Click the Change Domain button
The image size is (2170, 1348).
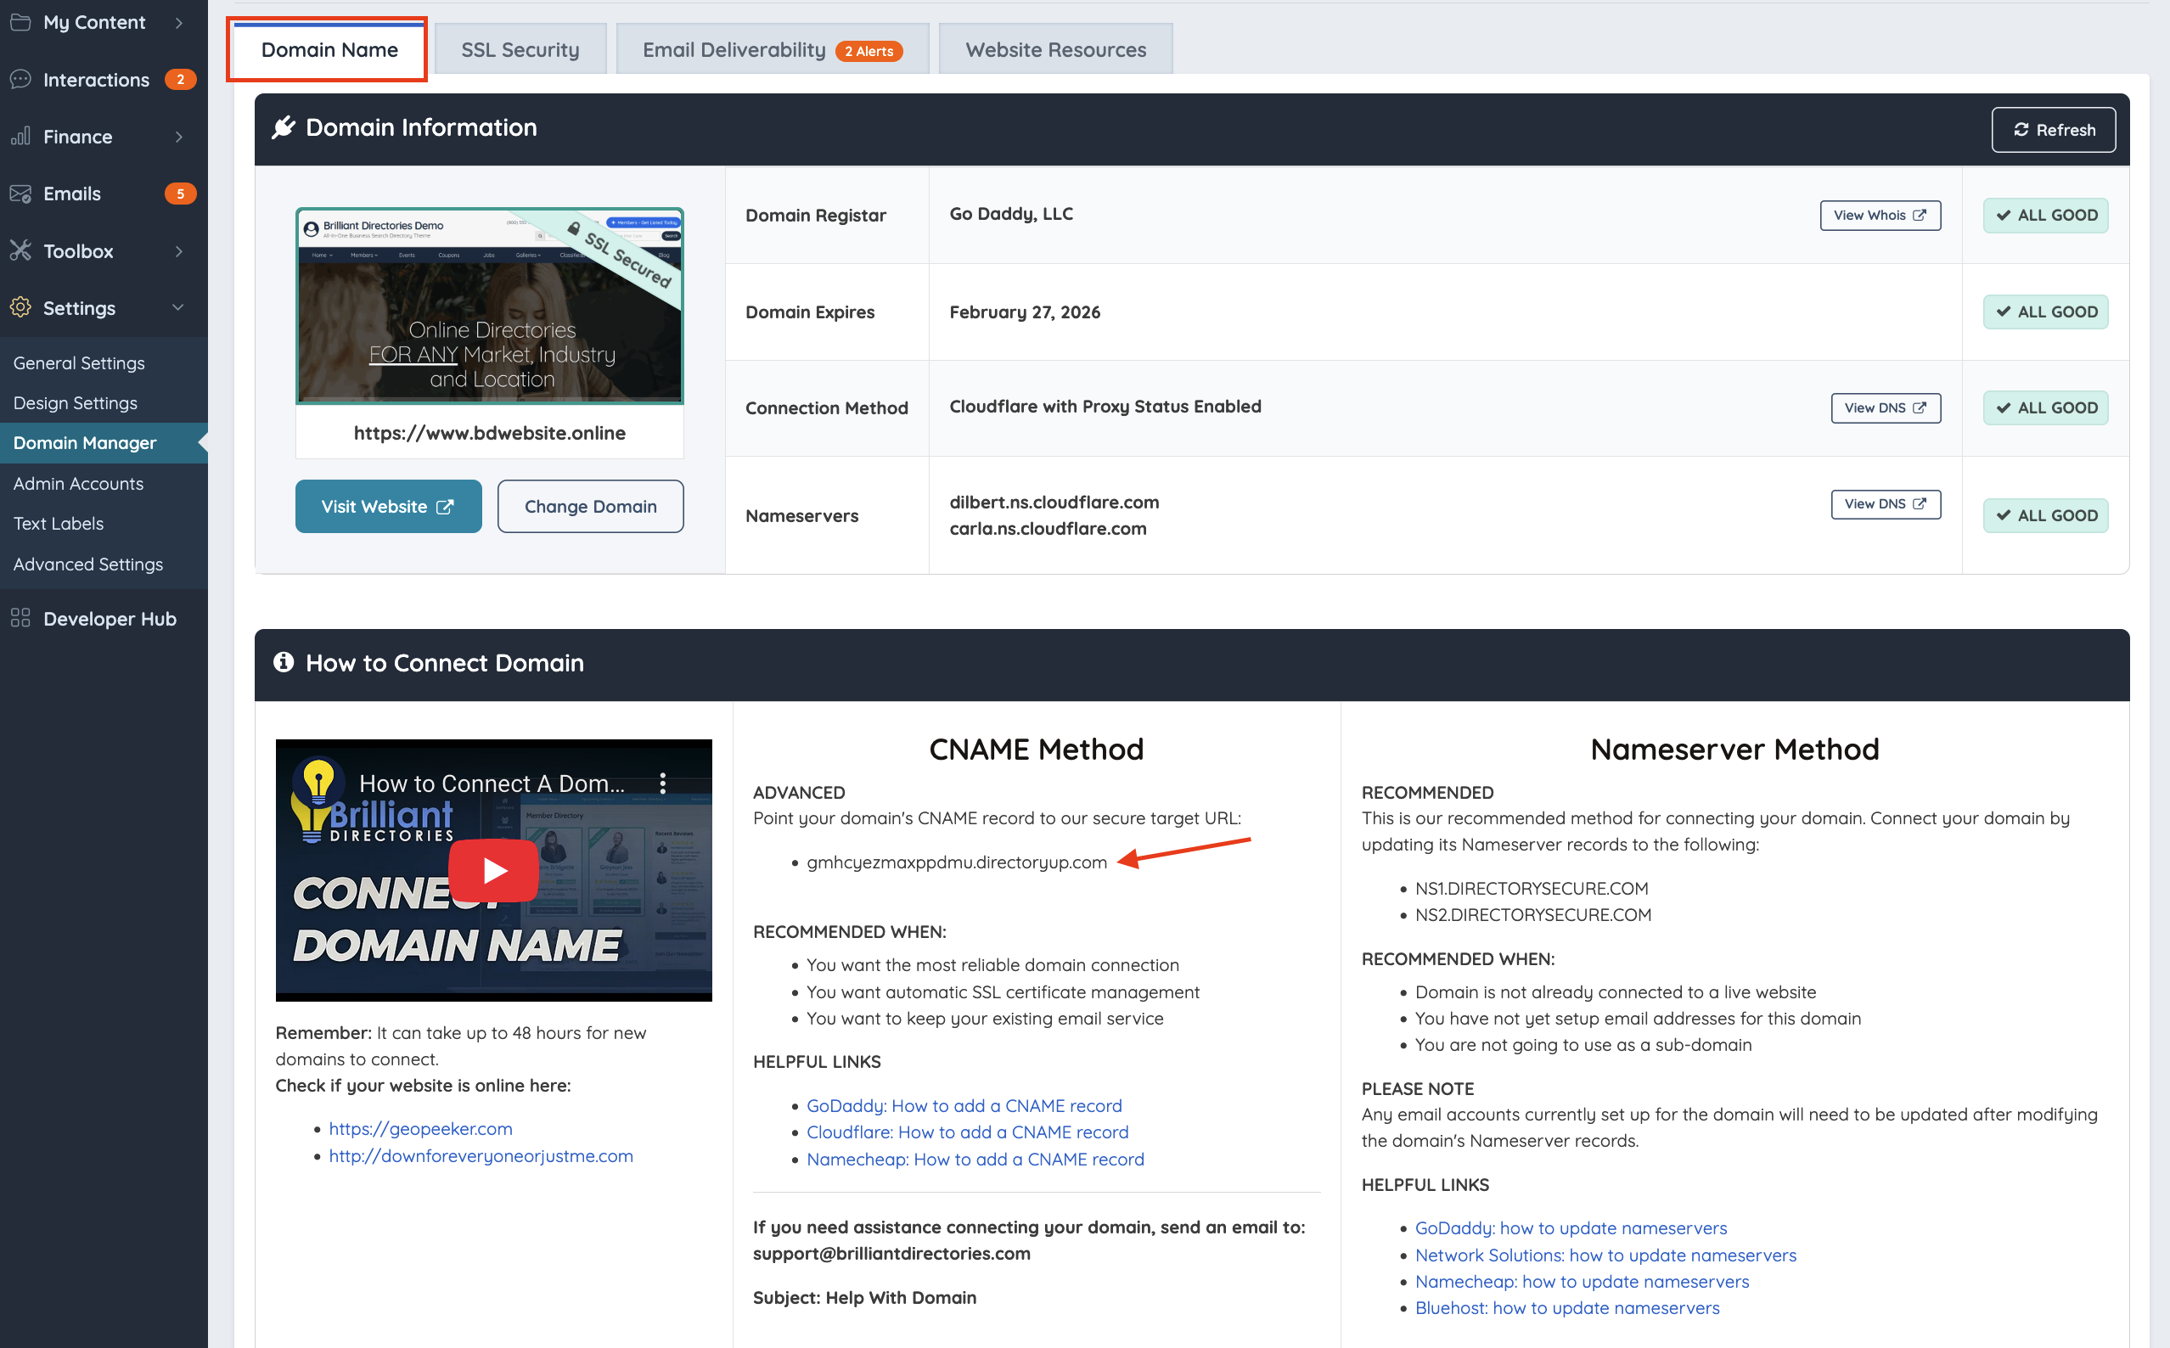pyautogui.click(x=590, y=506)
